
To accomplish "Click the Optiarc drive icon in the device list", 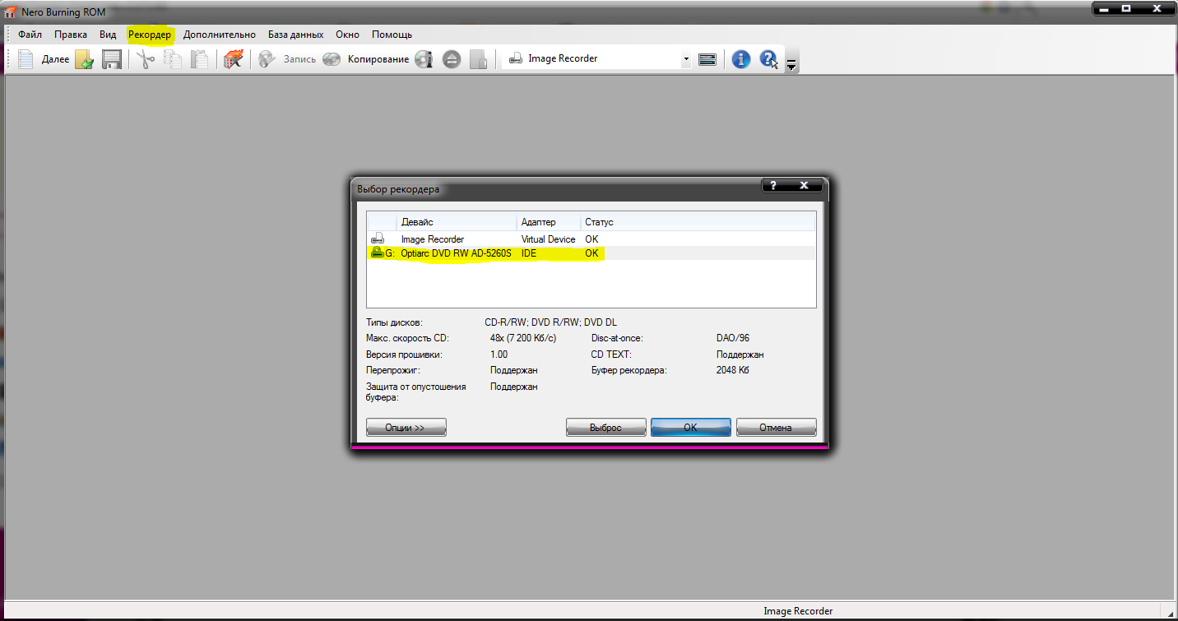I will click(377, 253).
